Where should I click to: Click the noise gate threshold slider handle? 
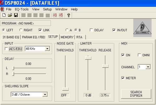point(65,89)
